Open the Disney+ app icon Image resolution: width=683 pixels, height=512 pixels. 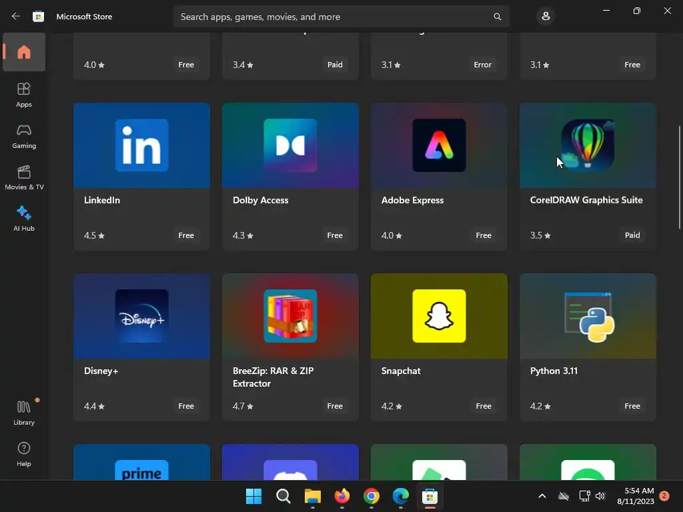click(141, 315)
